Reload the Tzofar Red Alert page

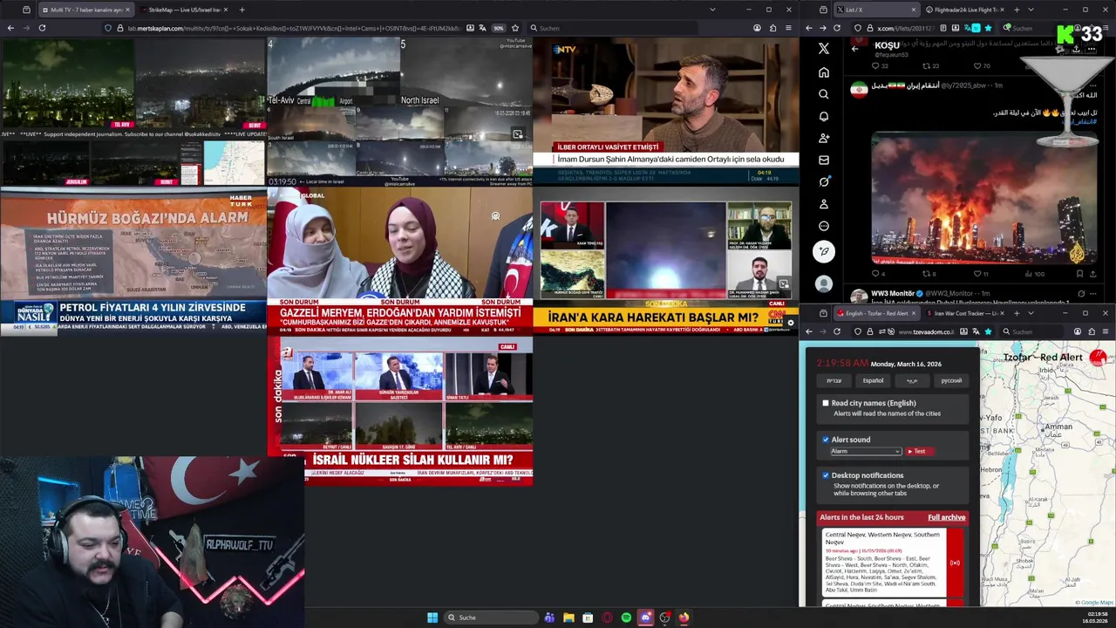click(x=837, y=331)
